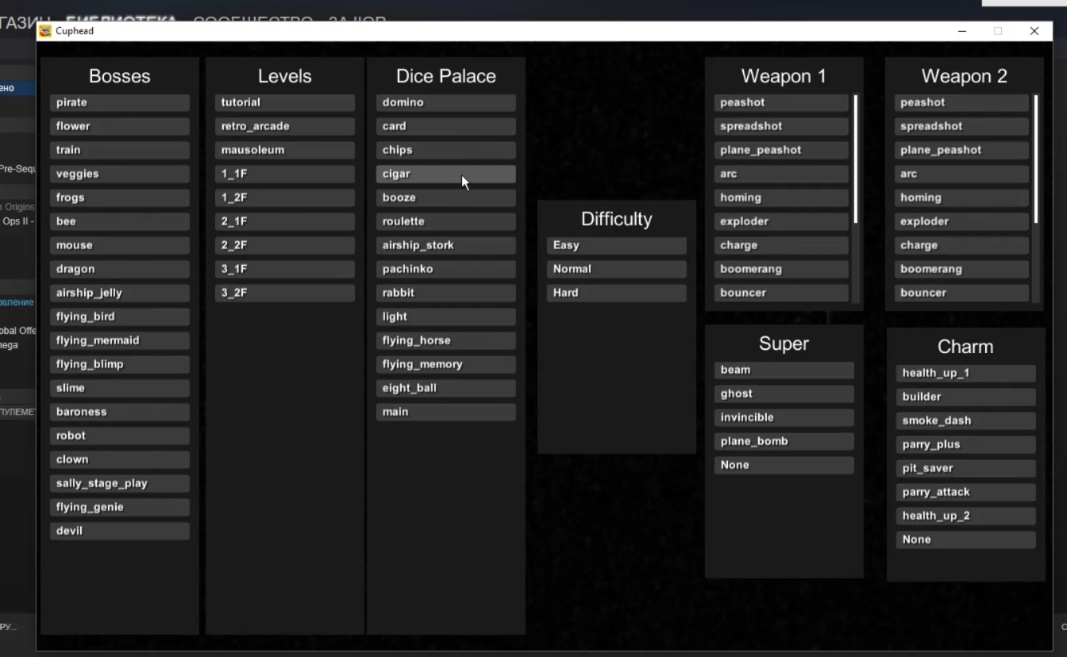Screen dimensions: 1067x657
Task: Choose the flying_genie boss
Action: [120, 508]
